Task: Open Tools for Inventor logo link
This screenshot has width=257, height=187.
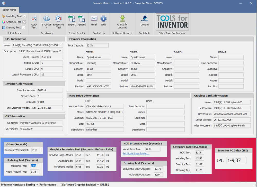Action: (172, 22)
